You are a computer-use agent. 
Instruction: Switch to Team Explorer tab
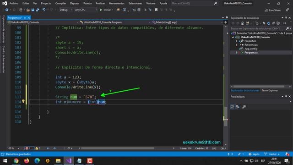point(270,91)
